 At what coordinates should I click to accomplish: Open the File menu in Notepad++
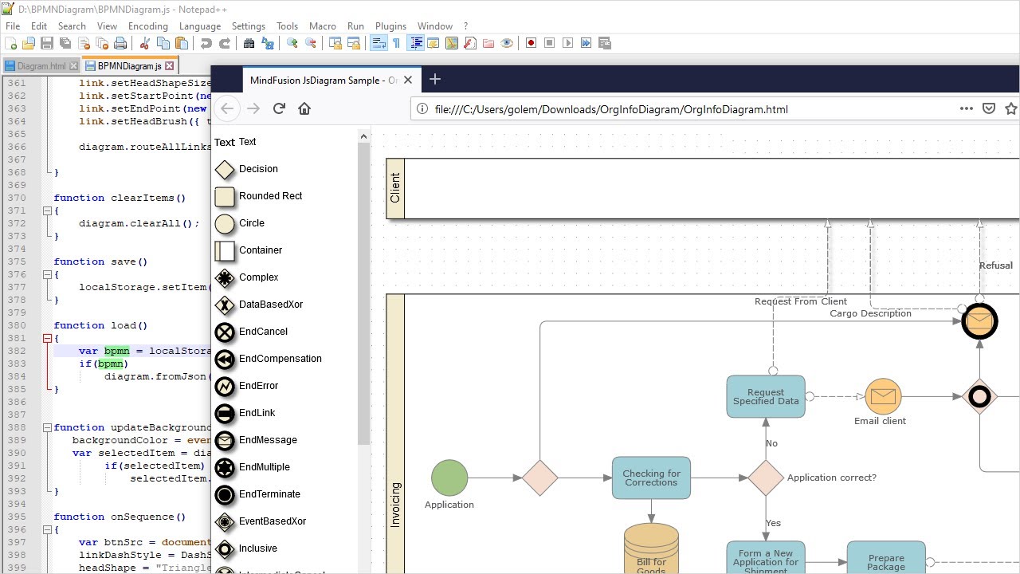click(x=13, y=26)
